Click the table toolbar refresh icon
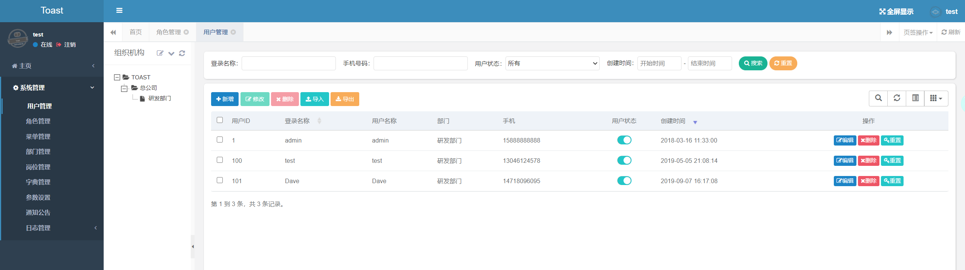This screenshot has height=270, width=965. 897,98
